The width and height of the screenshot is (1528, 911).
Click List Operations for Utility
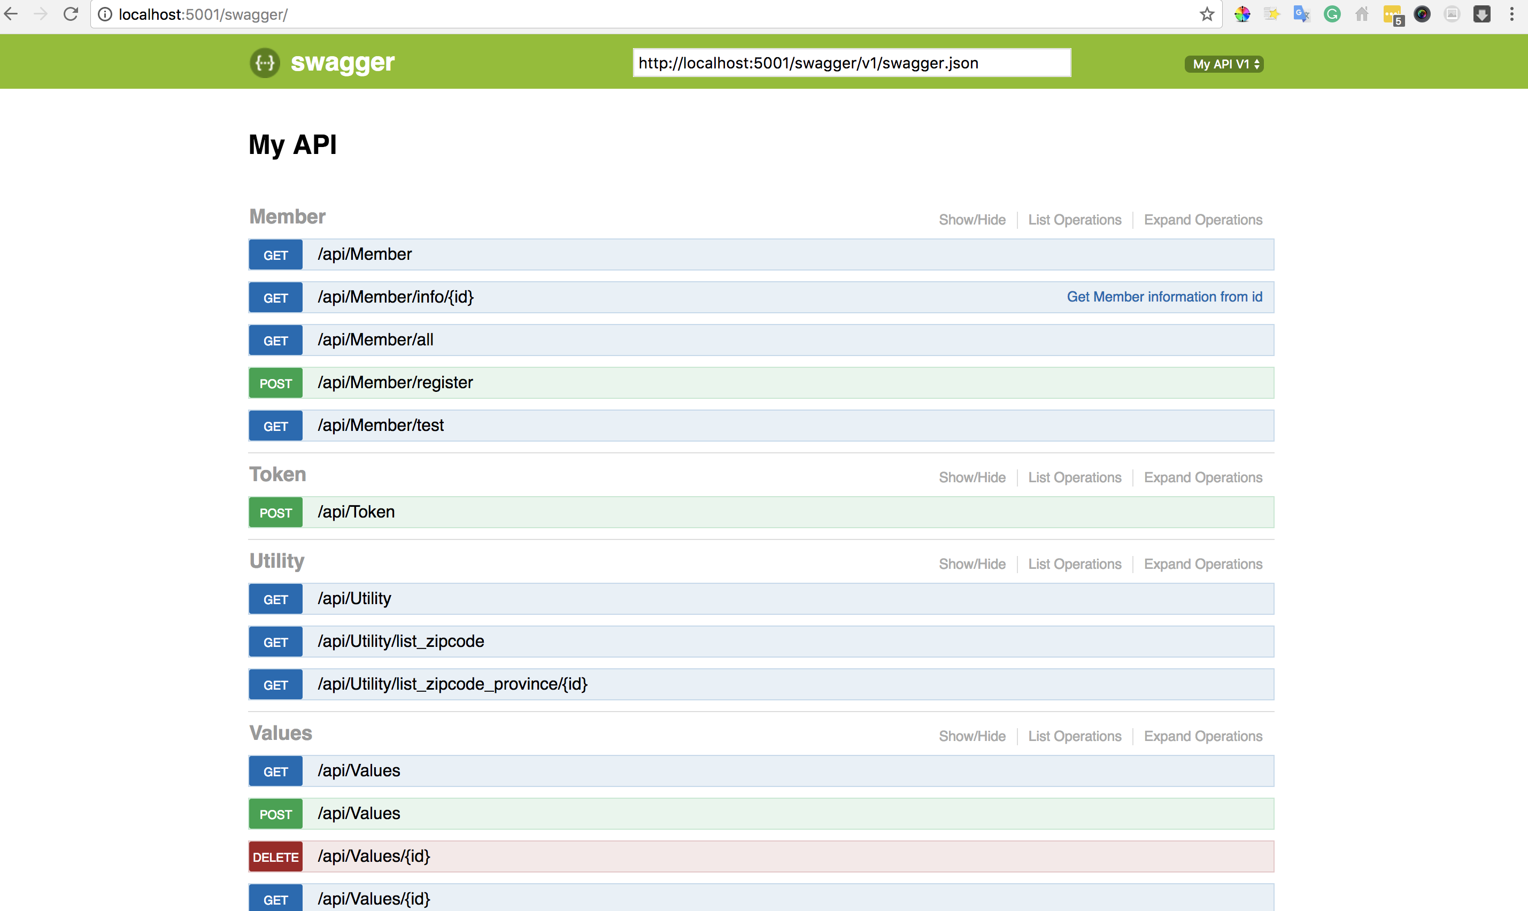1074,564
